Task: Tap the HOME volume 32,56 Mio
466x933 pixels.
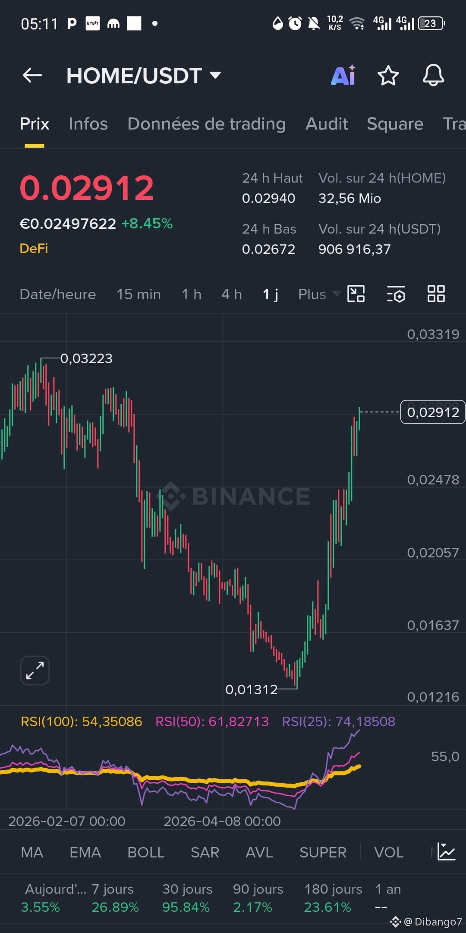Action: point(349,198)
